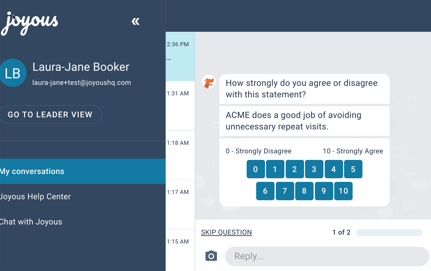Attach a photo using camera icon
Viewport: 431px width, 271px height.
211,256
